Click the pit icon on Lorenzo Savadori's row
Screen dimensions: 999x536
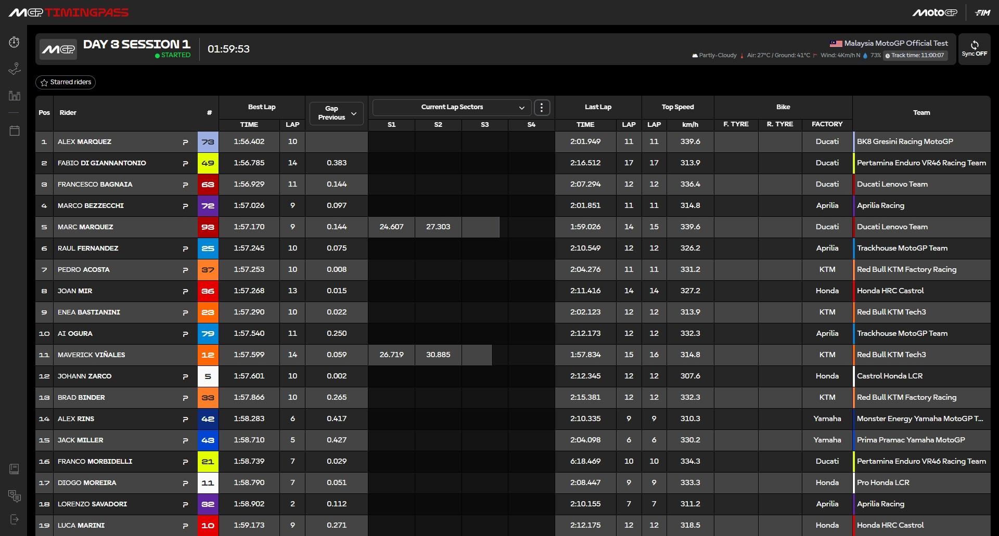(x=185, y=504)
